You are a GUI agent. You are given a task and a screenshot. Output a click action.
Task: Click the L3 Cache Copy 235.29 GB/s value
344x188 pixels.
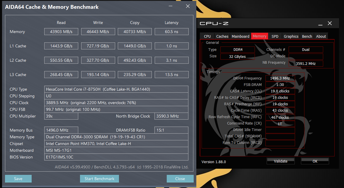point(135,75)
